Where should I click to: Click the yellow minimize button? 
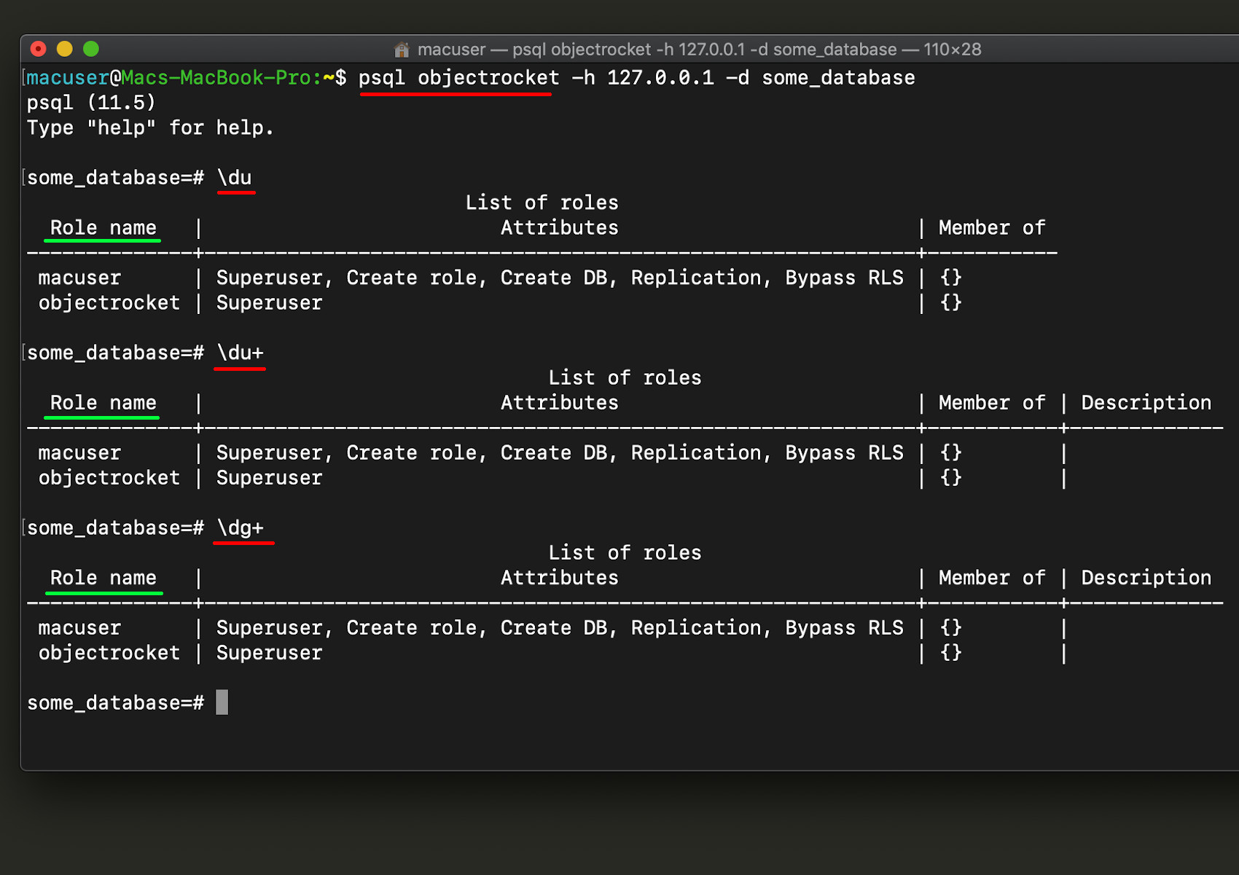pyautogui.click(x=65, y=49)
